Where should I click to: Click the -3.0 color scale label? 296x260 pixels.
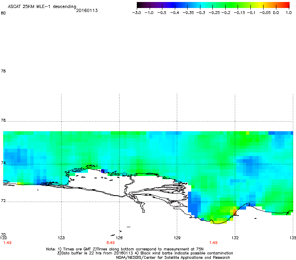136,13
